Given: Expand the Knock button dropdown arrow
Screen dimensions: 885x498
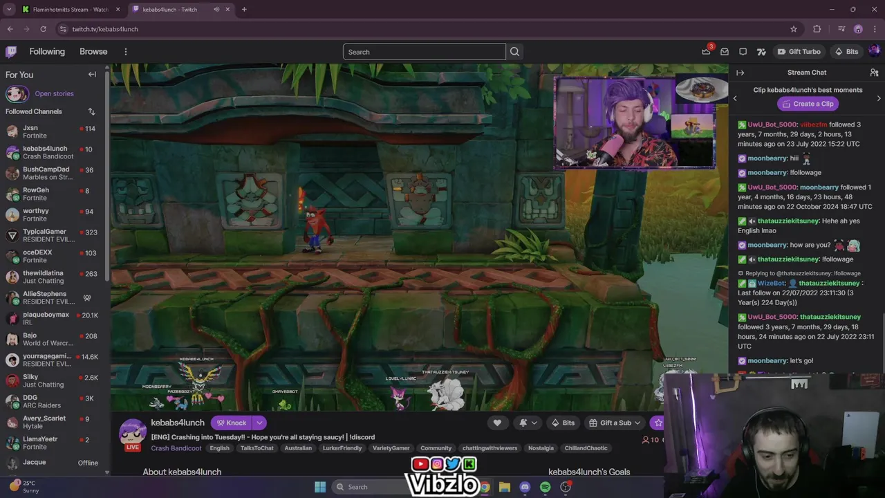Looking at the screenshot, I should point(259,423).
